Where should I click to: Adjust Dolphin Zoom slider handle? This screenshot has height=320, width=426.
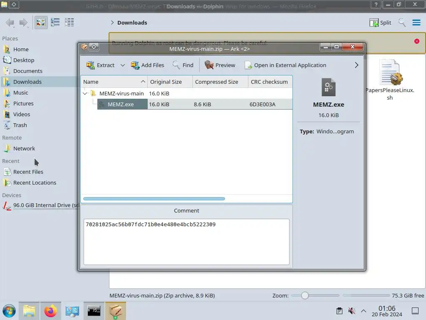[305, 295]
